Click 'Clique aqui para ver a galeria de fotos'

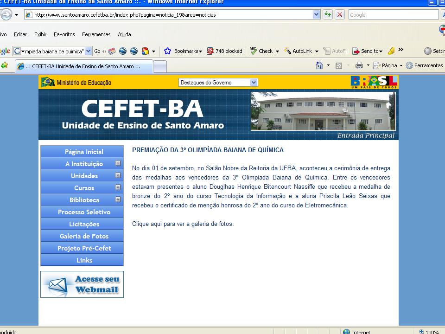click(183, 224)
